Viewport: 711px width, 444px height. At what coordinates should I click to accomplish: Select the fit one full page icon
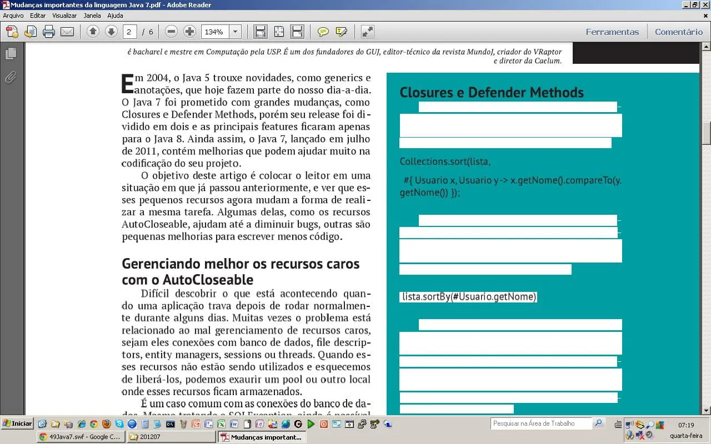point(279,32)
